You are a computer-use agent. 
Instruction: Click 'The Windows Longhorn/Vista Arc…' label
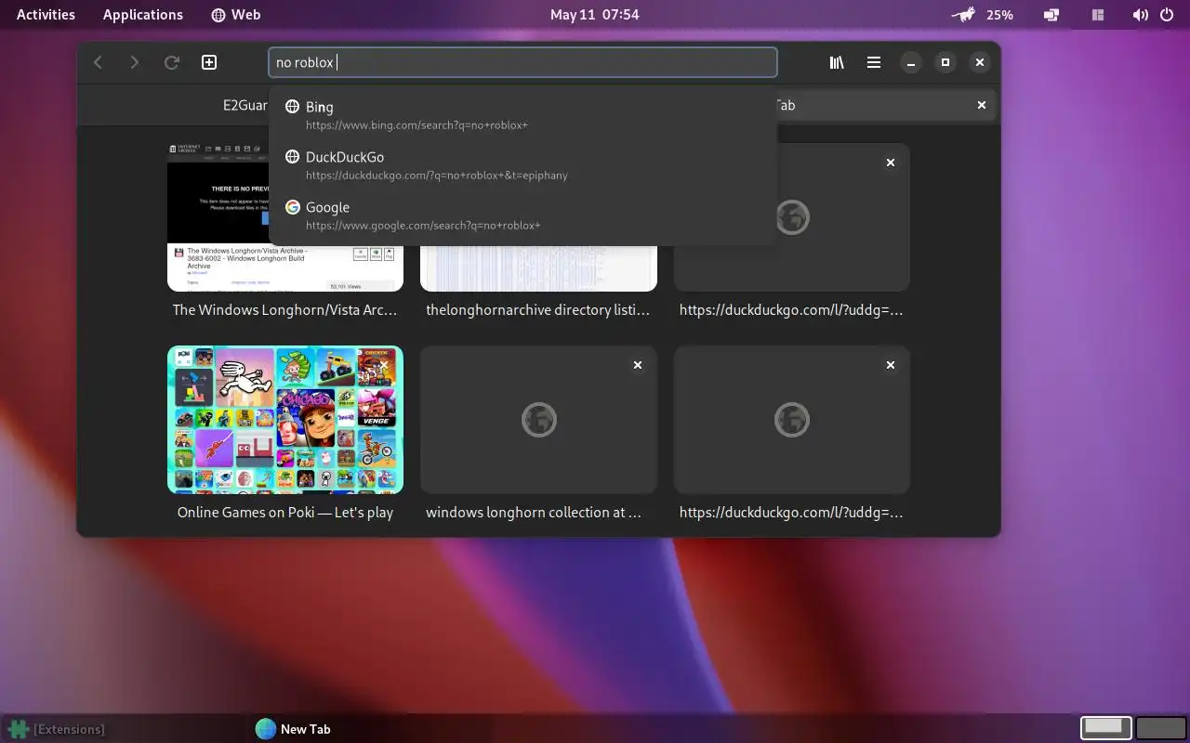click(x=285, y=310)
